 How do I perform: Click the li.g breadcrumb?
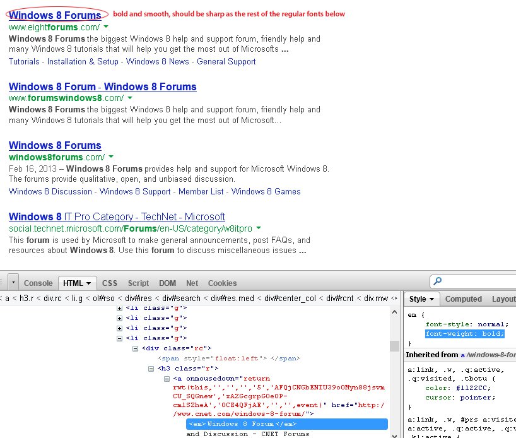click(x=77, y=299)
